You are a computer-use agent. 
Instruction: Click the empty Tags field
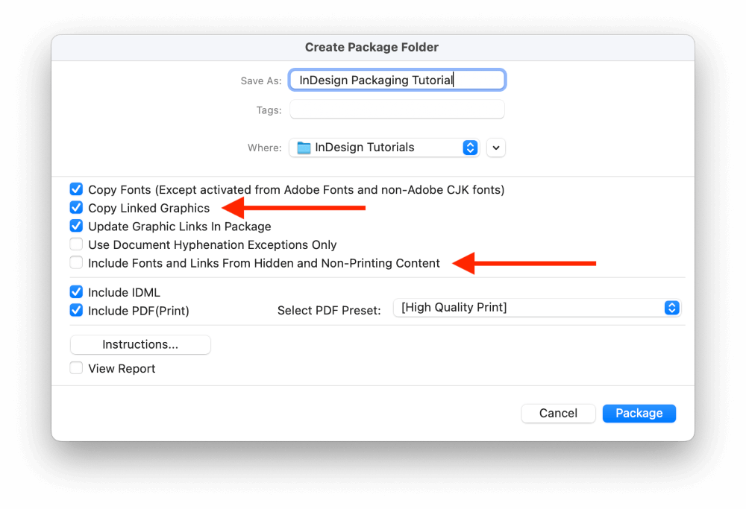click(397, 110)
